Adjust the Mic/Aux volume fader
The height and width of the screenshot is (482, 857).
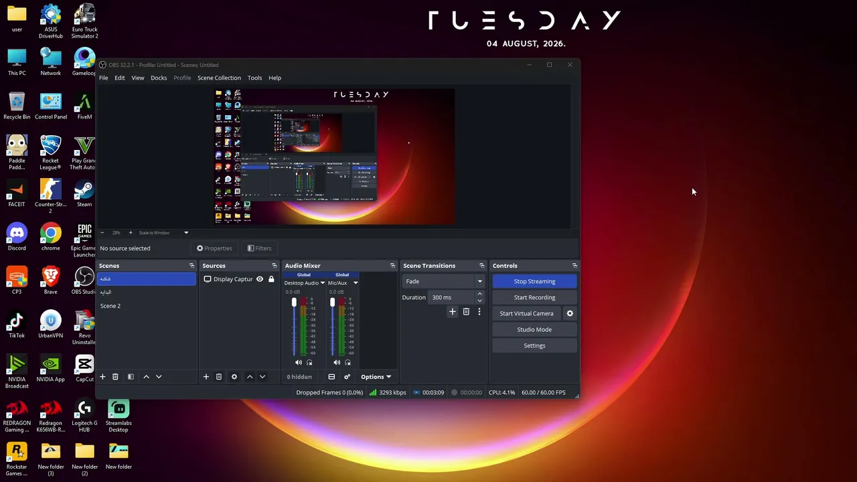click(x=332, y=303)
